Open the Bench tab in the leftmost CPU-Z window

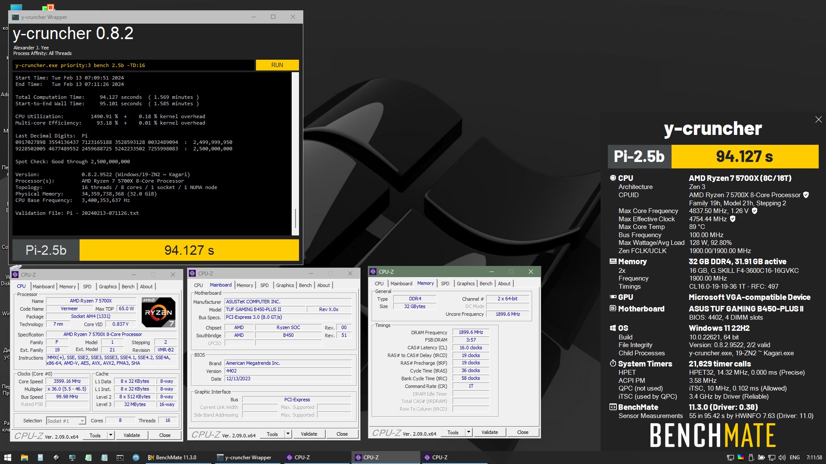(x=128, y=287)
